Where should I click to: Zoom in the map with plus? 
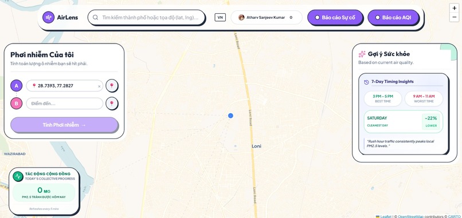tap(454, 8)
